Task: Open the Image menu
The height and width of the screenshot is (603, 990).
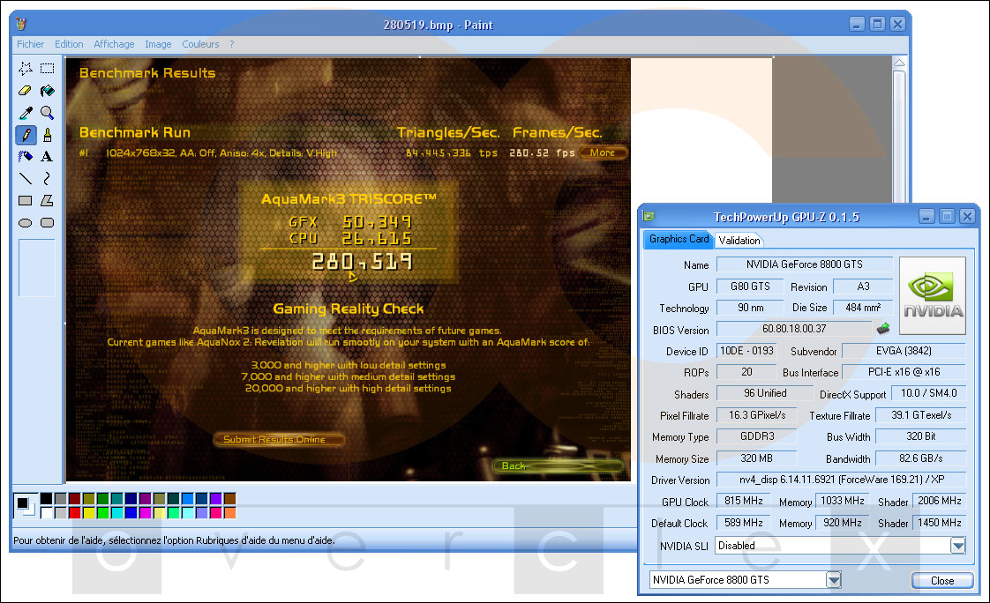Action: (x=158, y=44)
